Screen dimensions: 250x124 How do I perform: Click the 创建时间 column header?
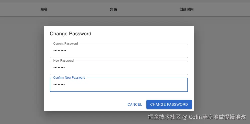(186, 9)
